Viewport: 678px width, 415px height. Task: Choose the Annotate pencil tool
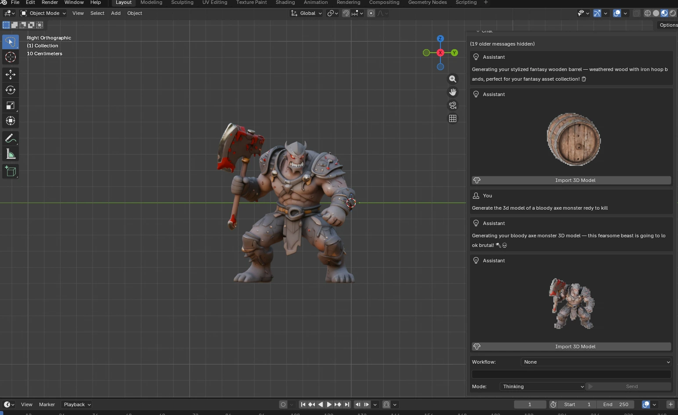11,138
